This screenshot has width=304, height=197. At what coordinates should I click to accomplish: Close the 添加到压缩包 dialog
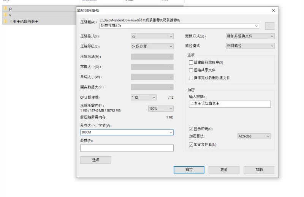[x=273, y=11]
